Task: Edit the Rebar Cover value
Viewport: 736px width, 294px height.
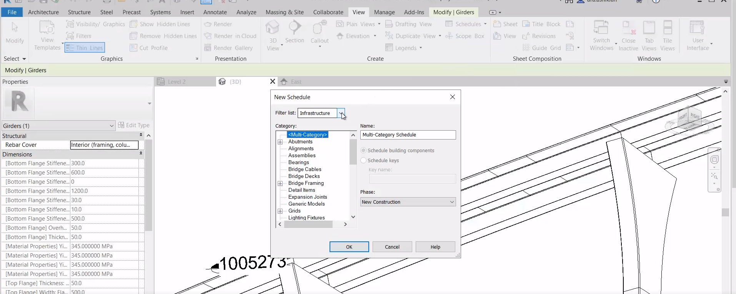Action: point(104,145)
